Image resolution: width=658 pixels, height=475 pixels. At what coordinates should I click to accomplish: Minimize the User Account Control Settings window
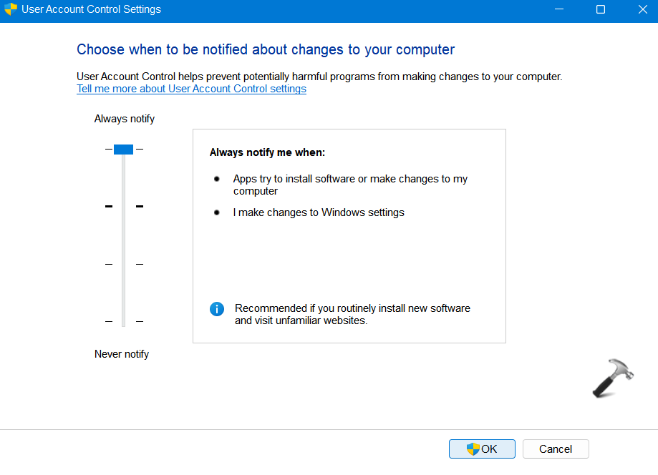coord(559,9)
